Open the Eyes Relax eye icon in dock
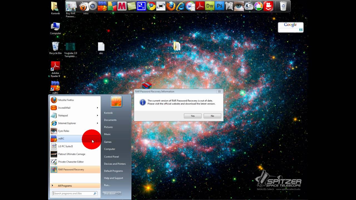The height and width of the screenshot is (200, 356). tap(239, 6)
